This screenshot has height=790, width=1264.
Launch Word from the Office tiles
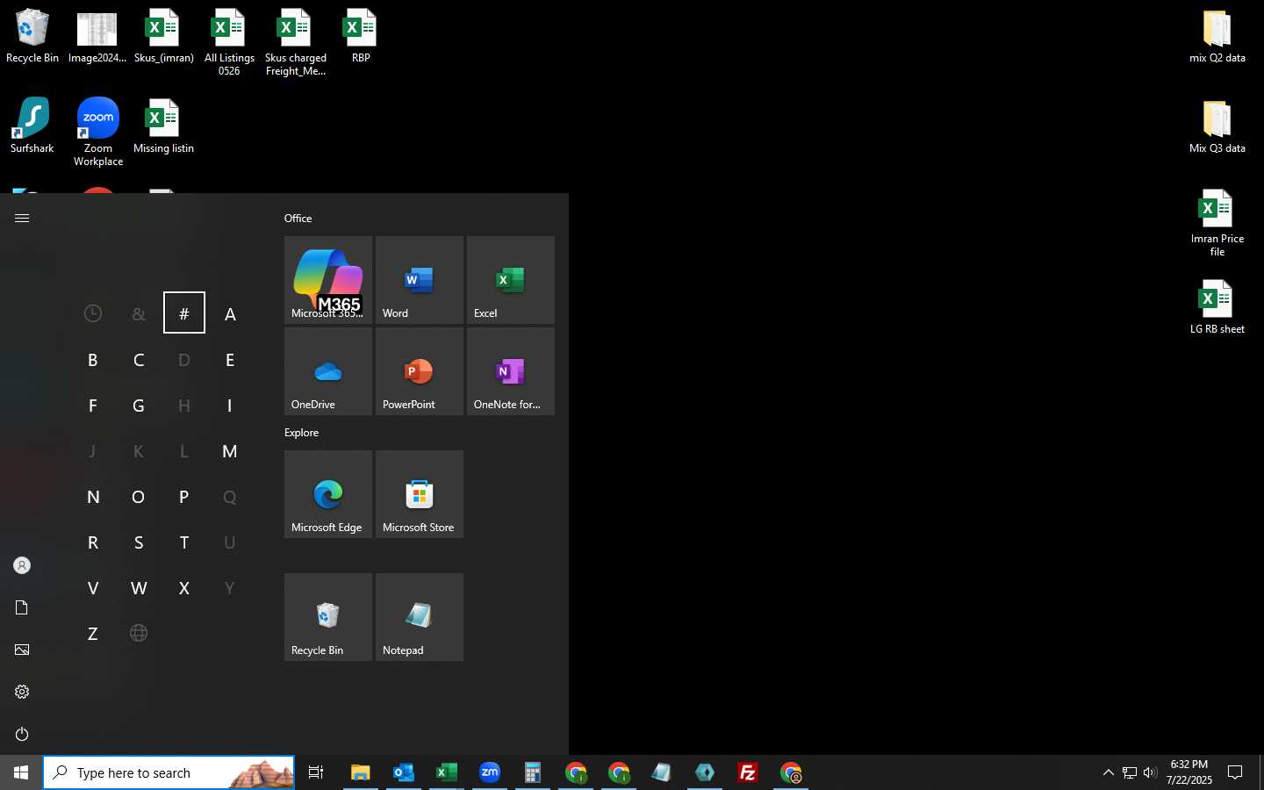pos(420,280)
